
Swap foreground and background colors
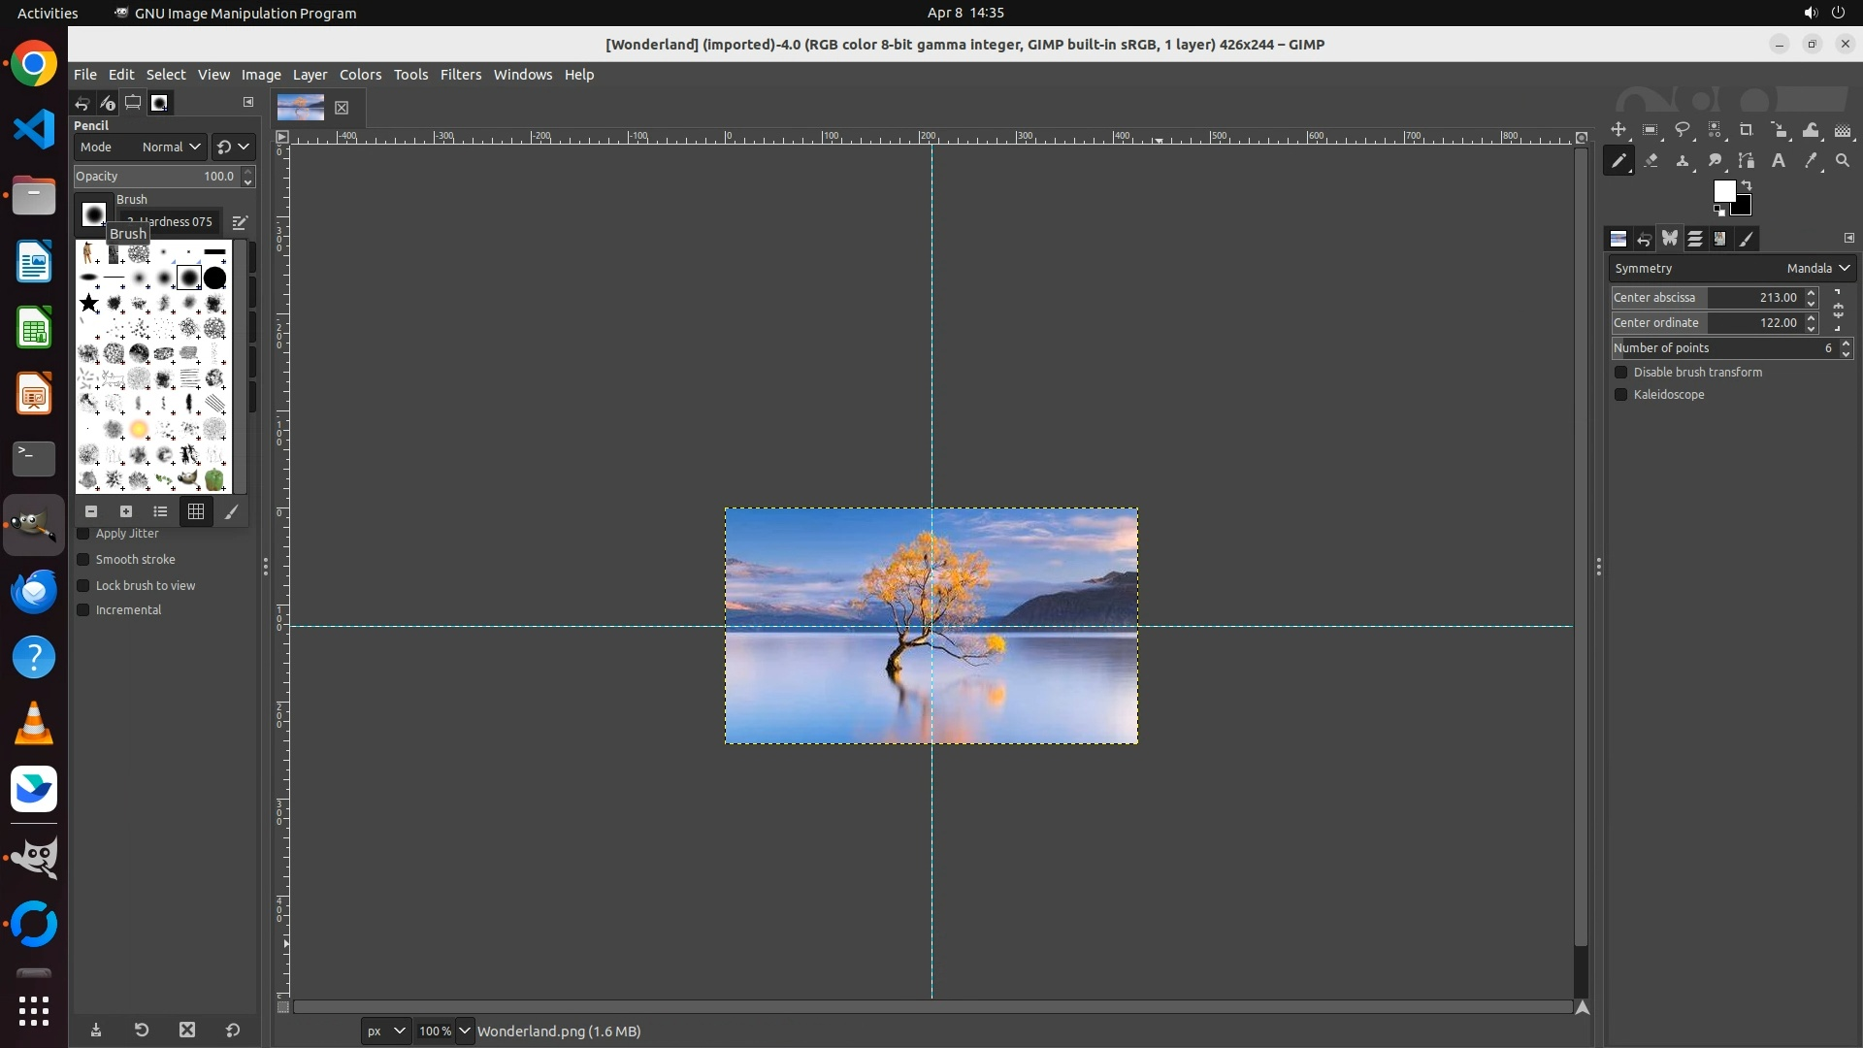point(1747,184)
